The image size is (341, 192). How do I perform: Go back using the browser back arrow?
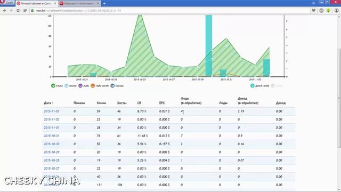point(4,11)
